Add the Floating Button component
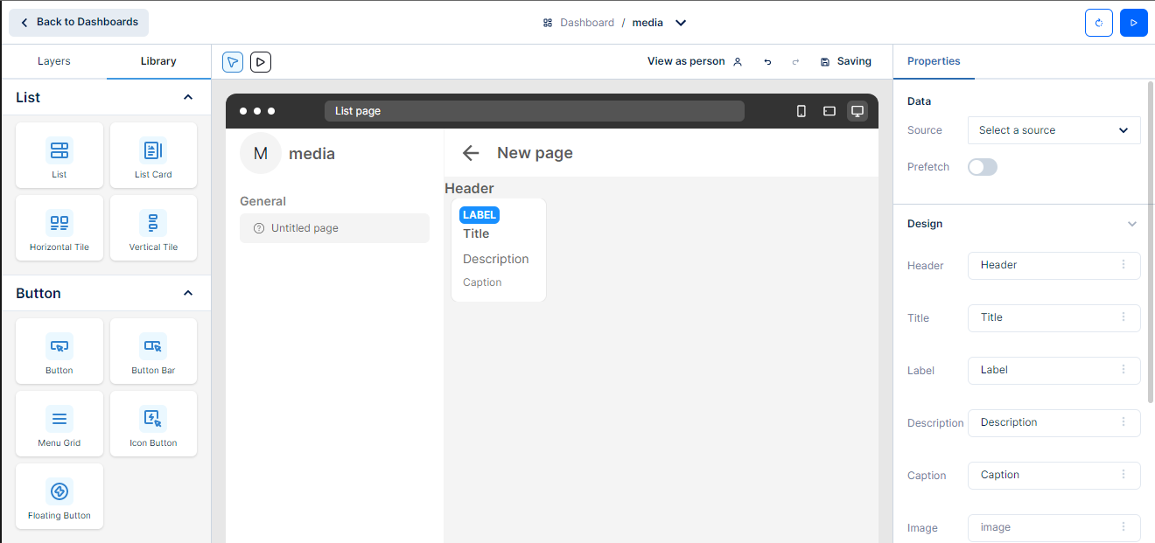Image resolution: width=1155 pixels, height=543 pixels. point(59,496)
